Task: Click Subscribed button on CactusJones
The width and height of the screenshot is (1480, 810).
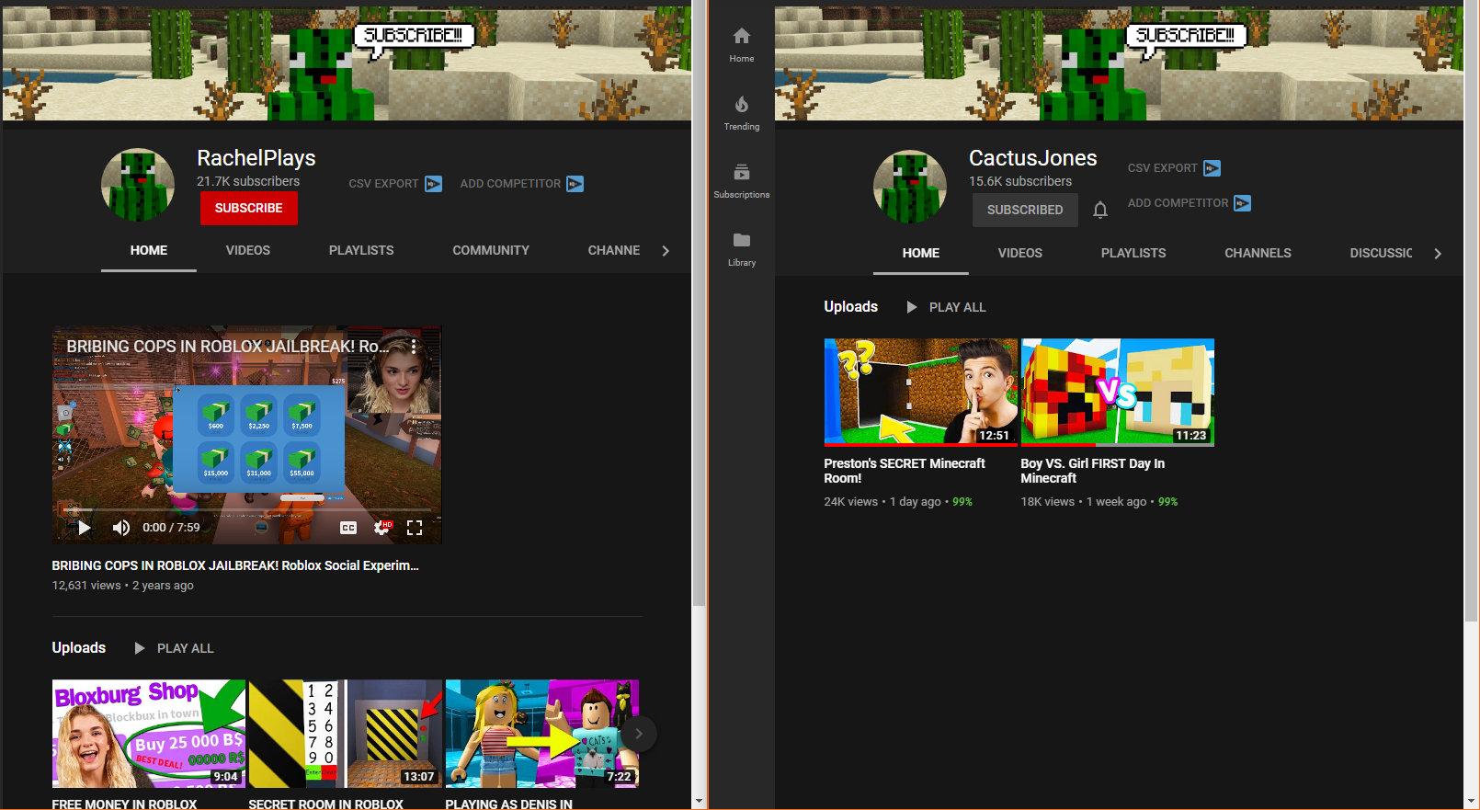Action: 1025,211
